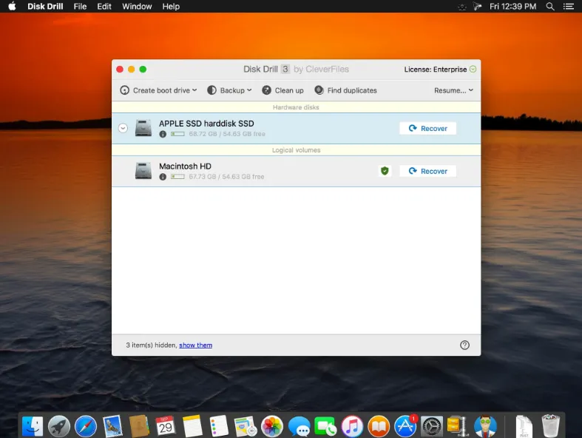The width and height of the screenshot is (582, 438).
Task: Recover the APPLE SSD harddisk SSD
Action: [x=427, y=128]
